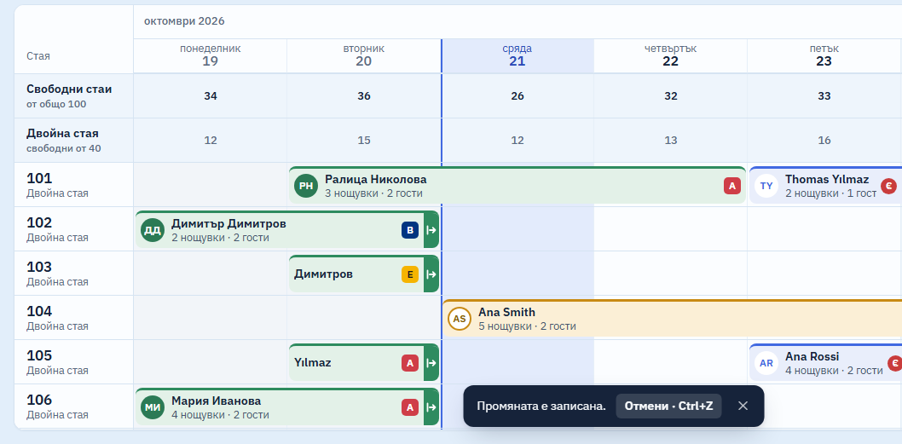Click double room count 15 for Tuesday
Viewport: 902px width, 444px height.
[363, 141]
